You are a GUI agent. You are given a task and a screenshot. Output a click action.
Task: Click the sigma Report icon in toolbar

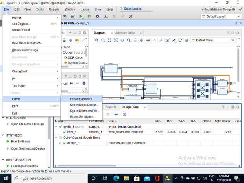tap(106, 17)
